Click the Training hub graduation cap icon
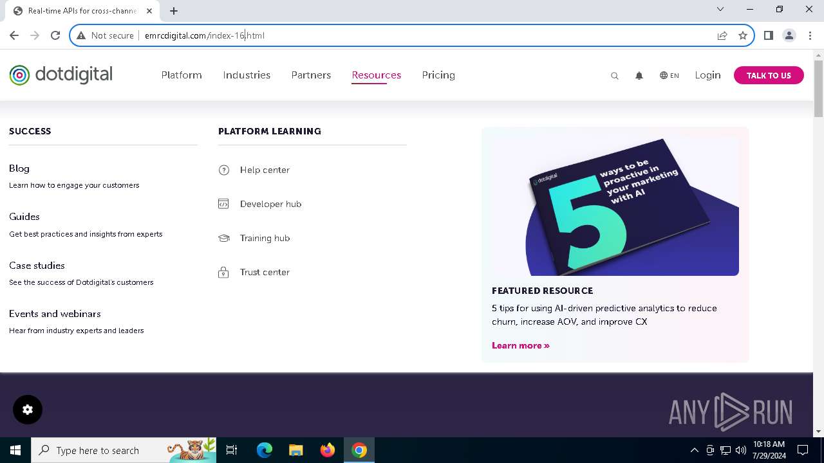 click(x=224, y=238)
